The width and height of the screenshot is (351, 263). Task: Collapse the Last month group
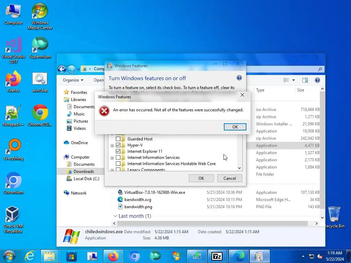115,216
